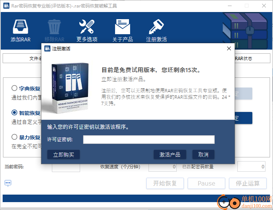Click the Pause button

[x=206, y=183]
